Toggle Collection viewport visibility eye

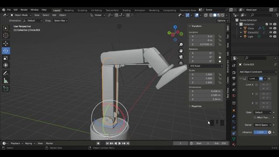[x=271, y=24]
